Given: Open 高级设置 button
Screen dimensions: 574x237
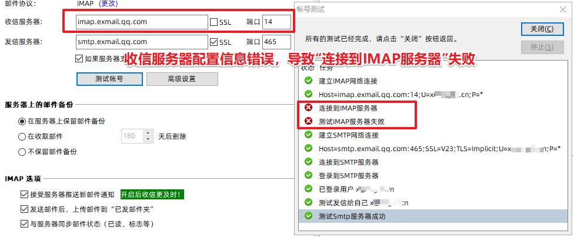Looking at the screenshot, I should point(182,79).
